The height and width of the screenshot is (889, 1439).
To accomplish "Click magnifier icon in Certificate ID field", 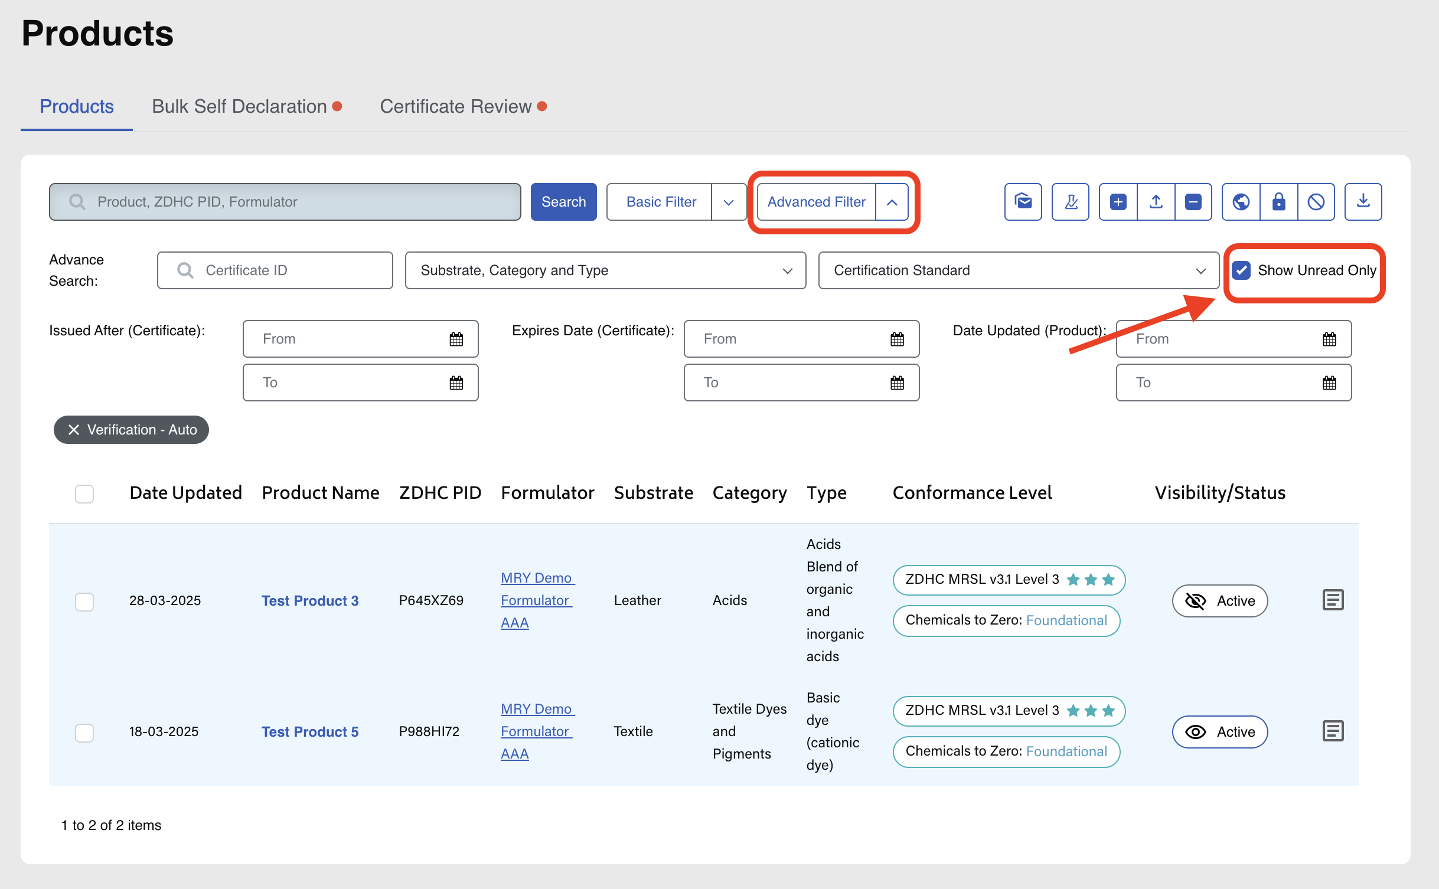I will tap(185, 270).
